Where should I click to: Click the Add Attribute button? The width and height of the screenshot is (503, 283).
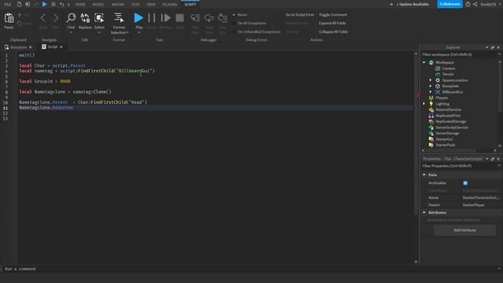[464, 230]
